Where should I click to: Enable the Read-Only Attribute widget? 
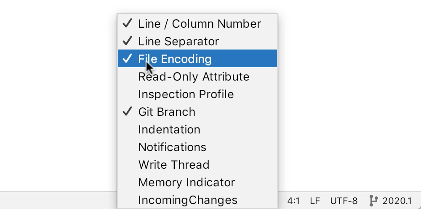click(x=197, y=76)
